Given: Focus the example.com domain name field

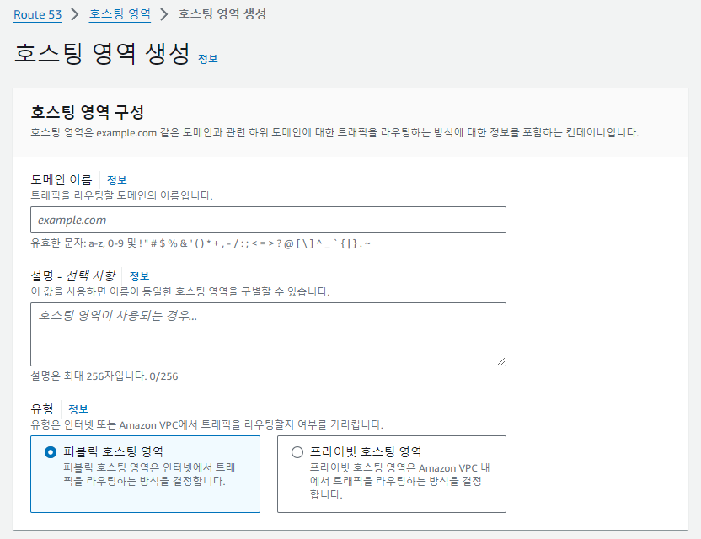Looking at the screenshot, I should click(268, 220).
